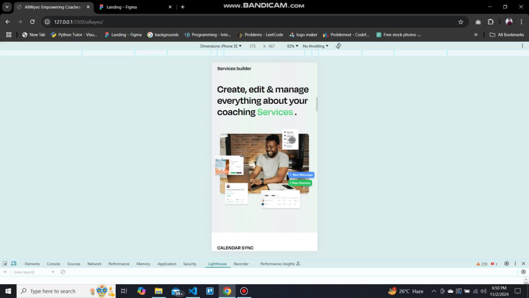Show hidden bookmarks with the double chevron
This screenshot has height=298, width=529.
pyautogui.click(x=476, y=34)
